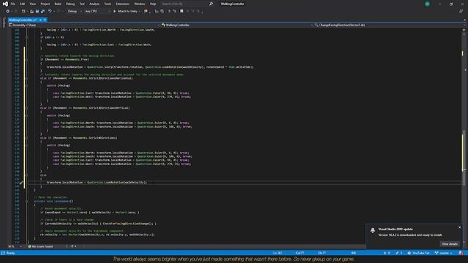Close the update notification popup
Image resolution: width=468 pixels, height=263 pixels.
pos(460,227)
